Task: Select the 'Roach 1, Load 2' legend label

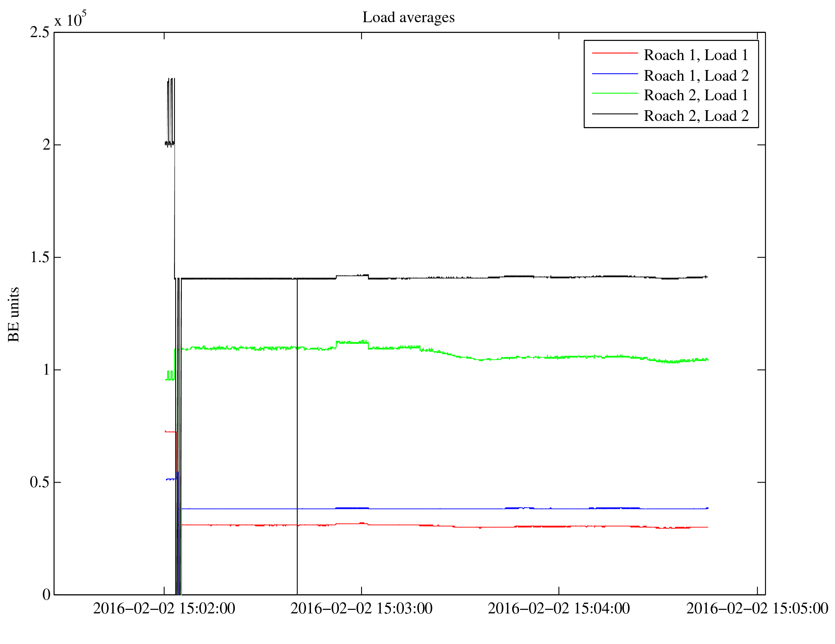Action: pyautogui.click(x=696, y=76)
